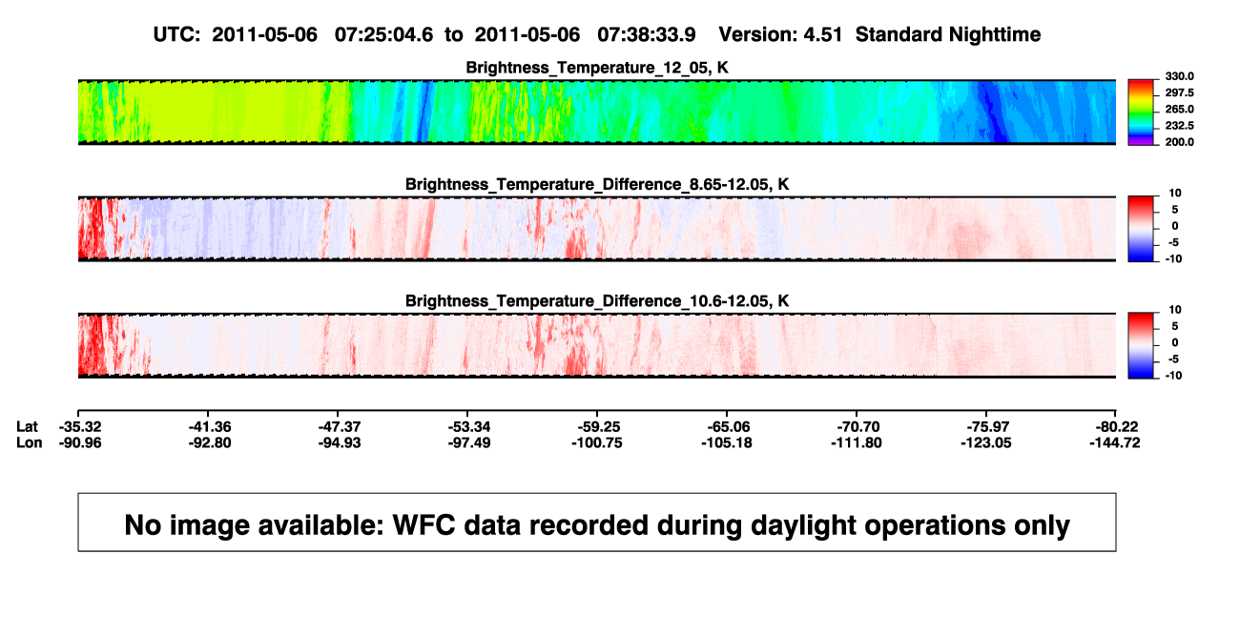Image resolution: width=1240 pixels, height=636 pixels.
Task: Click longitude value -144.72
Action: [x=1116, y=442]
